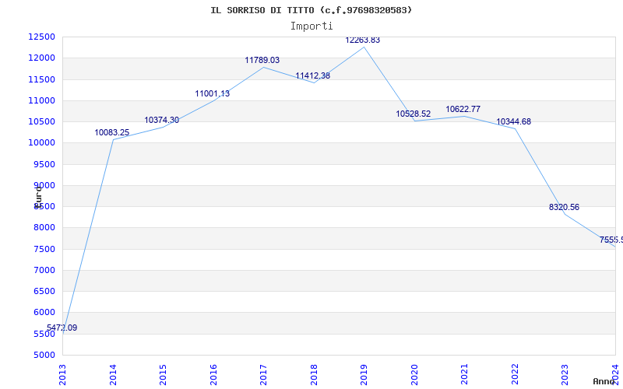Click the data label 5472.09
The height and width of the screenshot is (389, 623).
pos(62,328)
